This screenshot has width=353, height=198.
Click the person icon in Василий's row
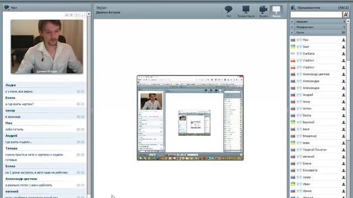(x=343, y=122)
